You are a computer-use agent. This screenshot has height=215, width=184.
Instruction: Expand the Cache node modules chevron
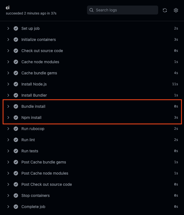click(8, 62)
